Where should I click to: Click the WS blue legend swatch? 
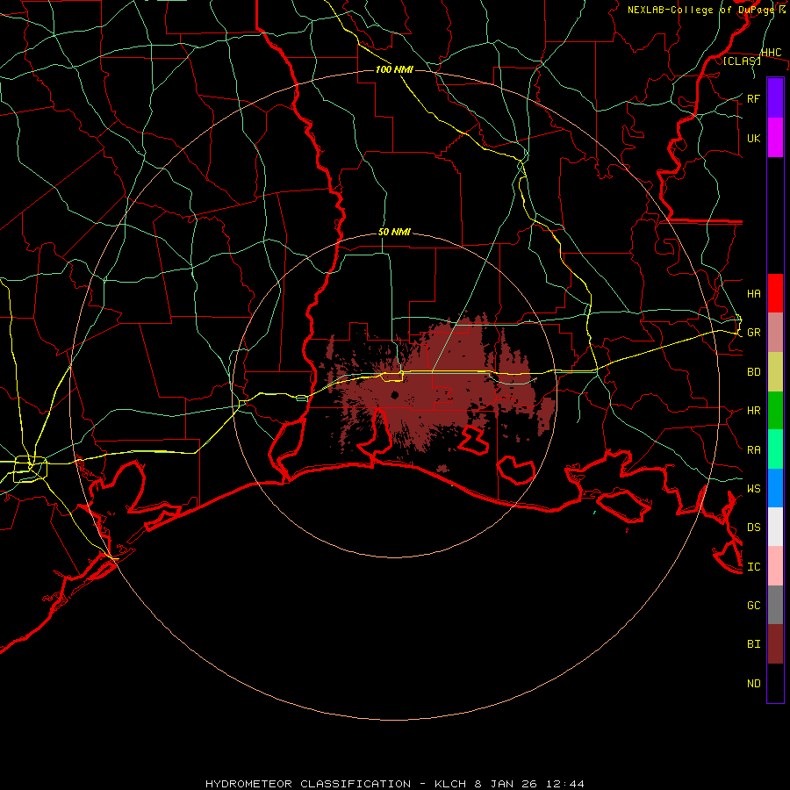(775, 488)
